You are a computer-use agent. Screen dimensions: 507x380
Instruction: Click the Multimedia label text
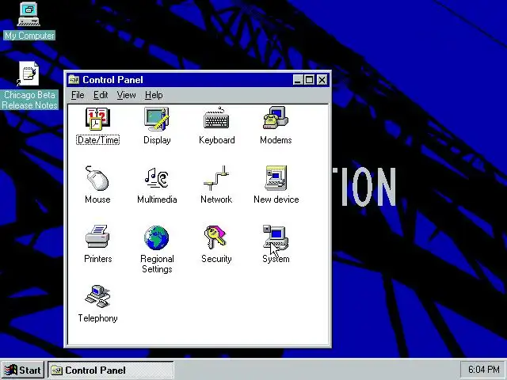157,199
